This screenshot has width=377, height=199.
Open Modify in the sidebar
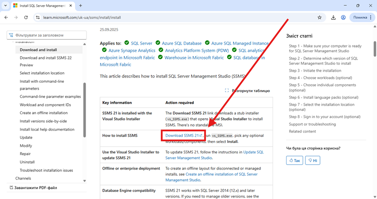pyautogui.click(x=26, y=146)
